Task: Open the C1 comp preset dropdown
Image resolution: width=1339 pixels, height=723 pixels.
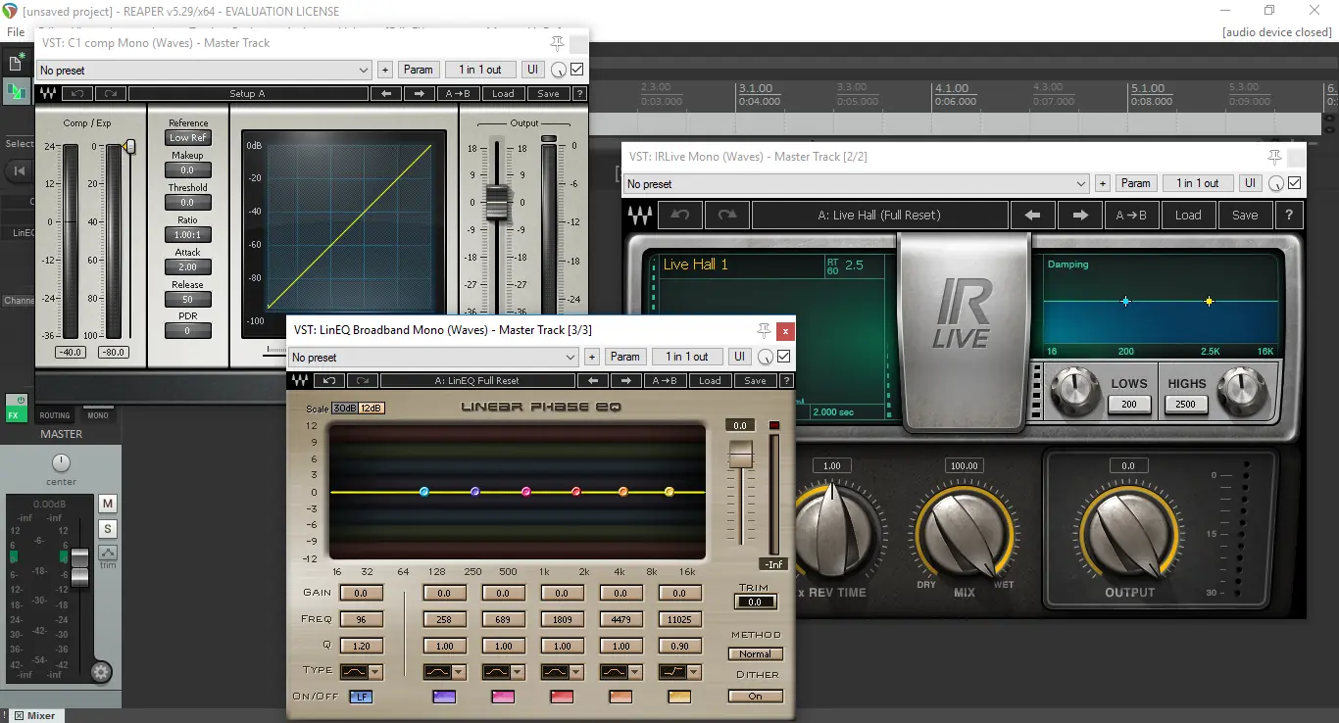Action: 204,70
